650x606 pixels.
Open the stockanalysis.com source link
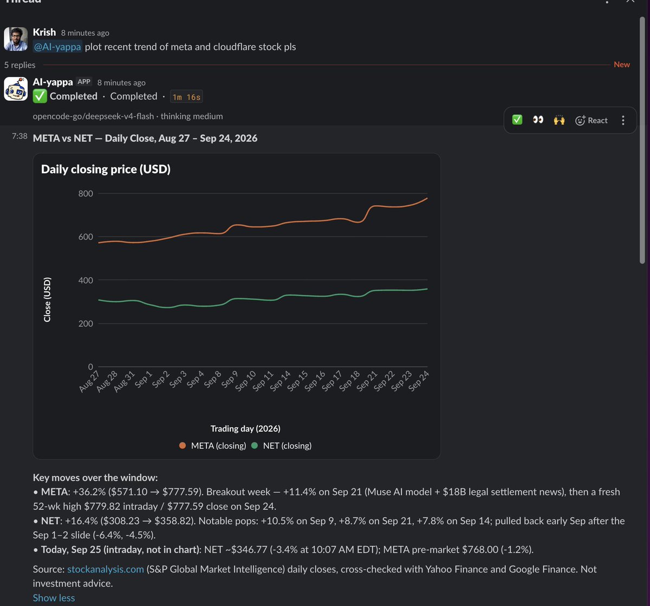coord(106,569)
